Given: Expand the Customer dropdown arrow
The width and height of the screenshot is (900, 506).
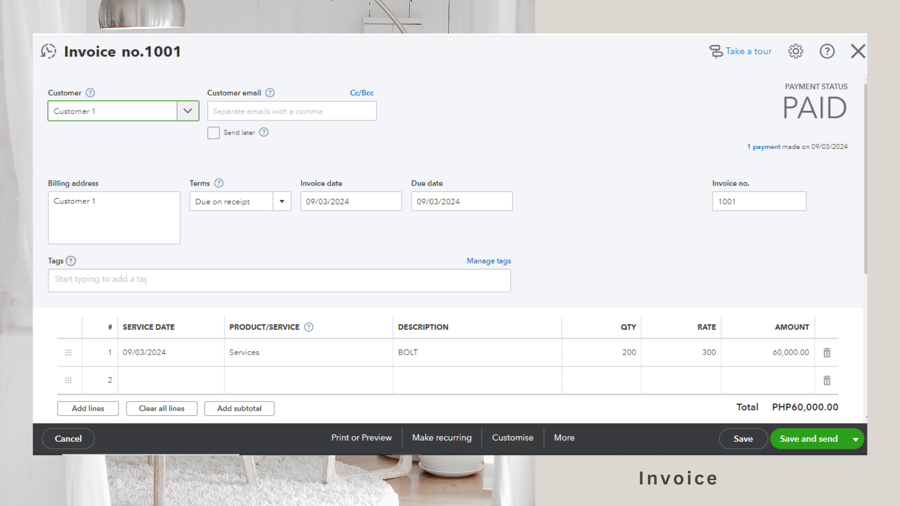Looking at the screenshot, I should [x=188, y=111].
